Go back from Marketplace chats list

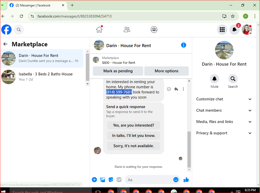tap(5, 44)
